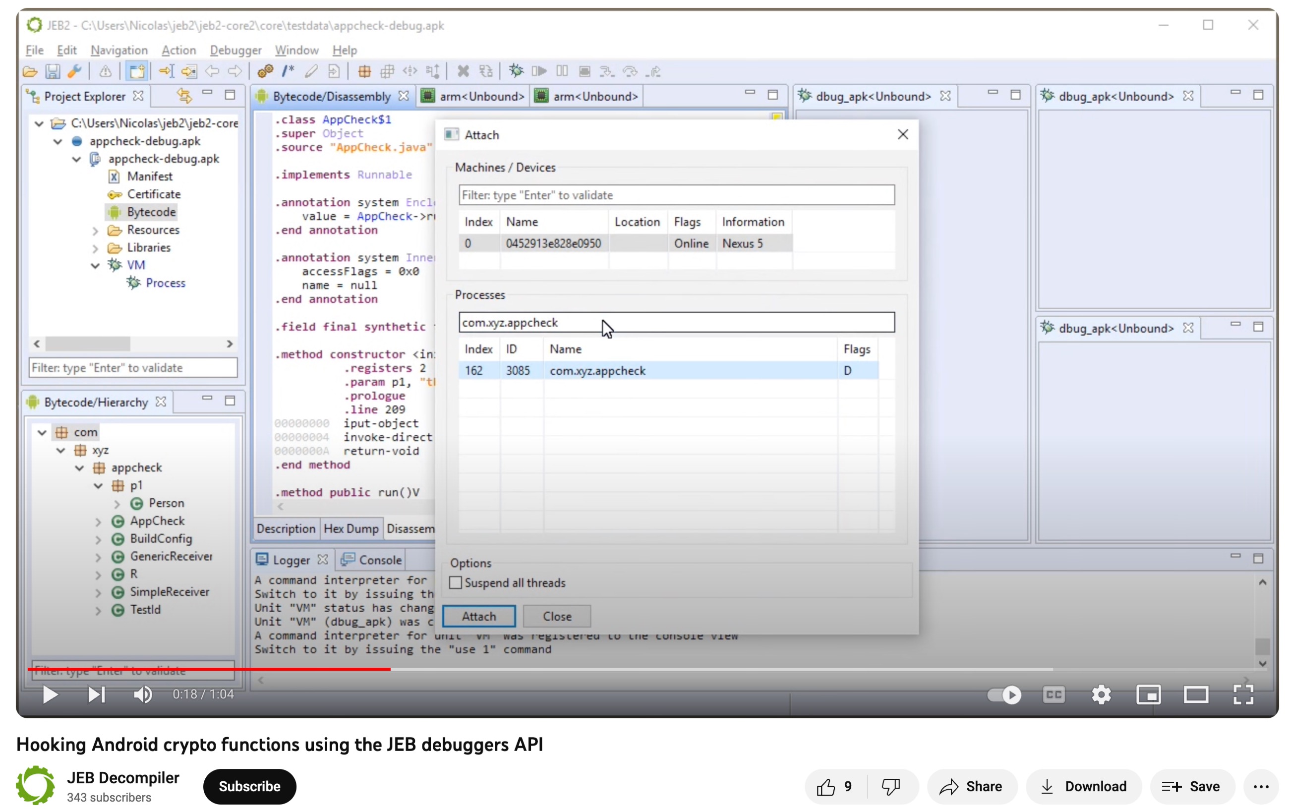Mute the video volume
This screenshot has height=811, width=1289.
[142, 695]
